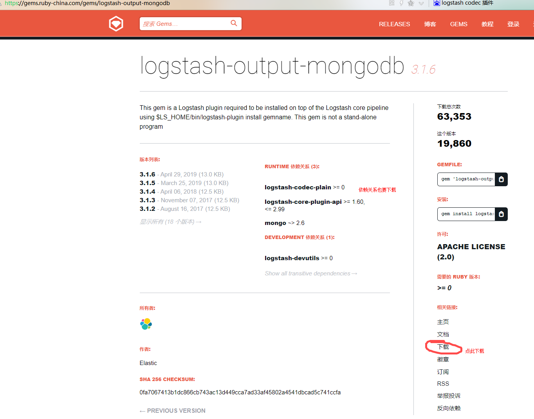Open the RSS feed link
Image resolution: width=534 pixels, height=419 pixels.
(x=443, y=383)
